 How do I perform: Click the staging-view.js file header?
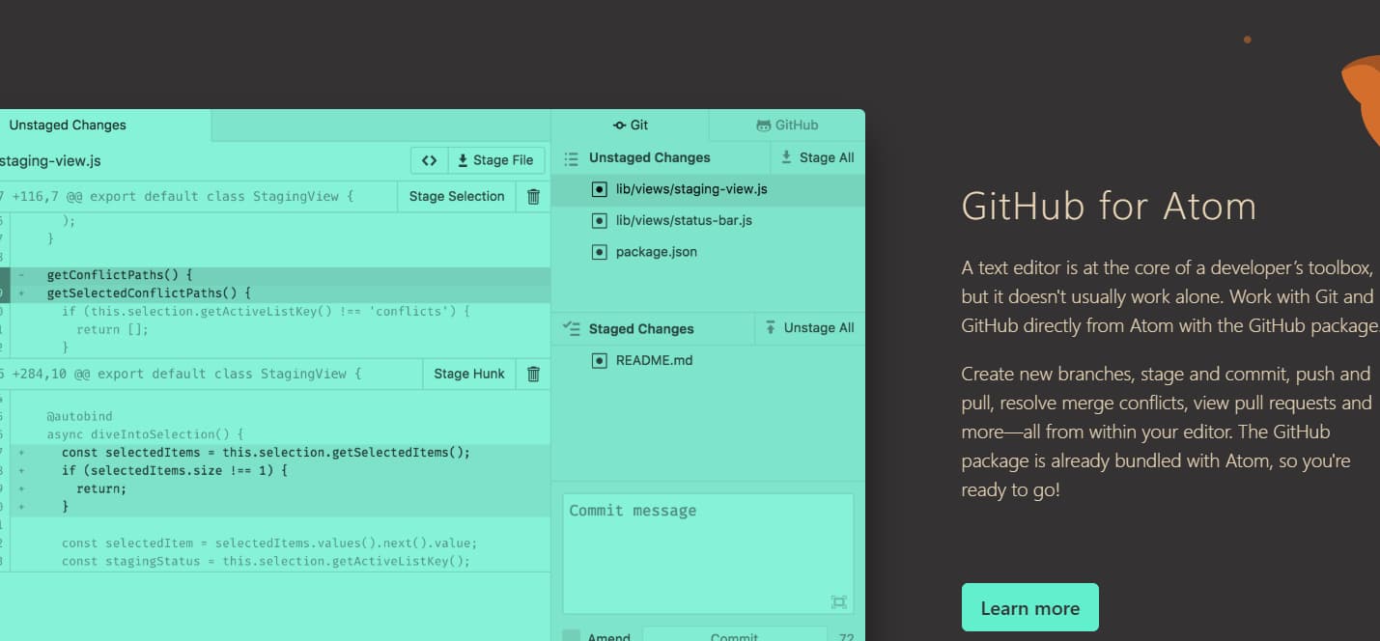pos(50,160)
